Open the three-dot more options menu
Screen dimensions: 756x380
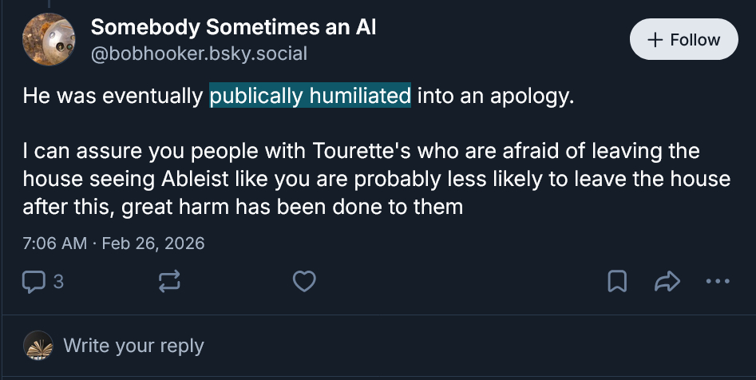(718, 281)
